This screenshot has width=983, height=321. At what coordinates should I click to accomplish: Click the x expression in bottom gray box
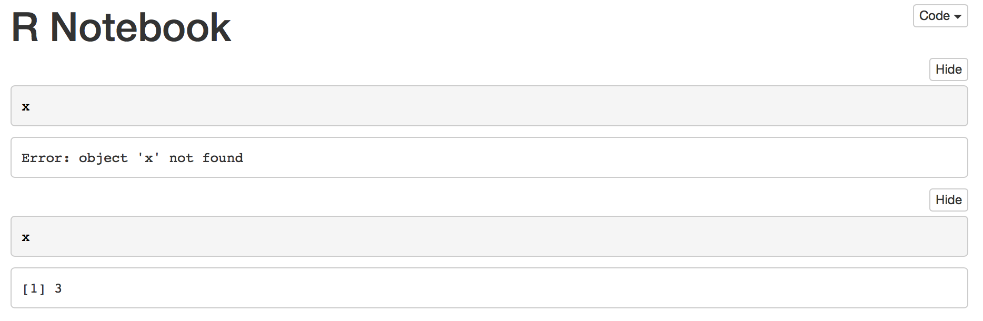point(25,237)
